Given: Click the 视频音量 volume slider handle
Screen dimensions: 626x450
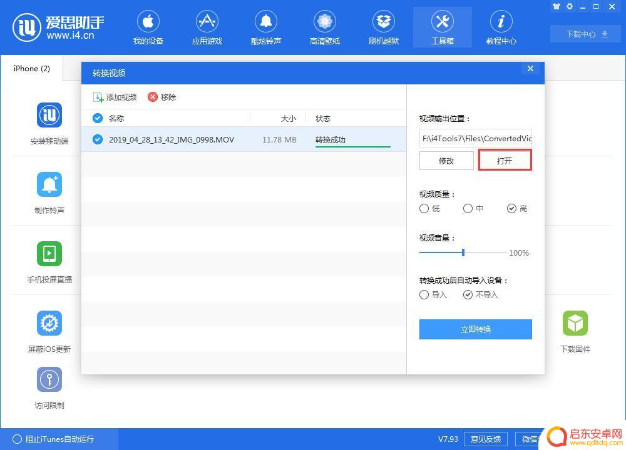Looking at the screenshot, I should [463, 252].
